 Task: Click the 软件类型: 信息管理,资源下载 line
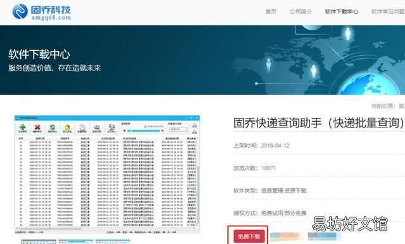[270, 191]
